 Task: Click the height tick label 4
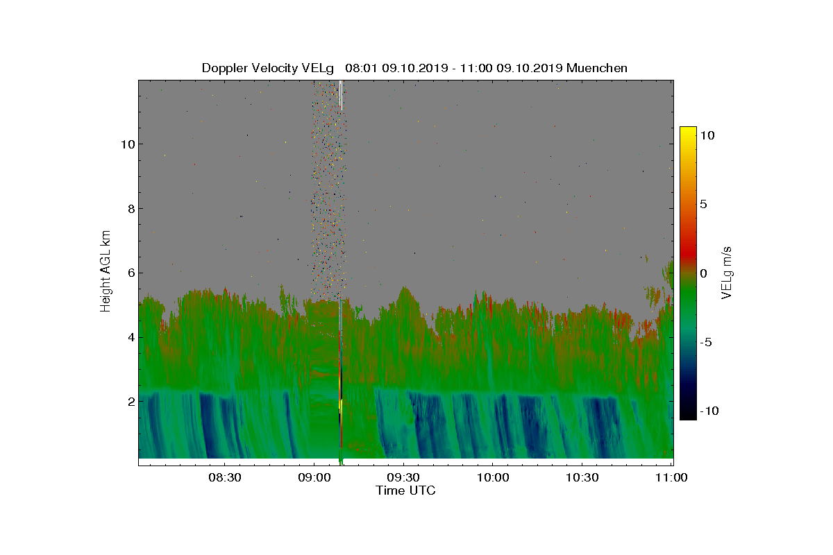pyautogui.click(x=130, y=337)
